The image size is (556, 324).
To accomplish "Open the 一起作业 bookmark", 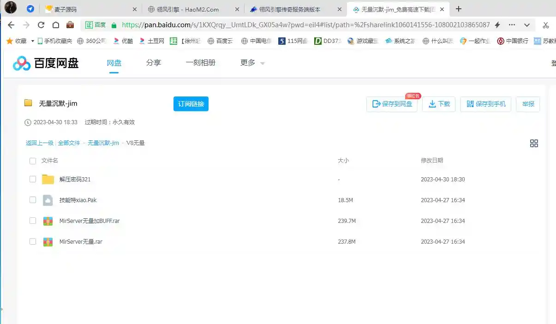I will [x=475, y=41].
